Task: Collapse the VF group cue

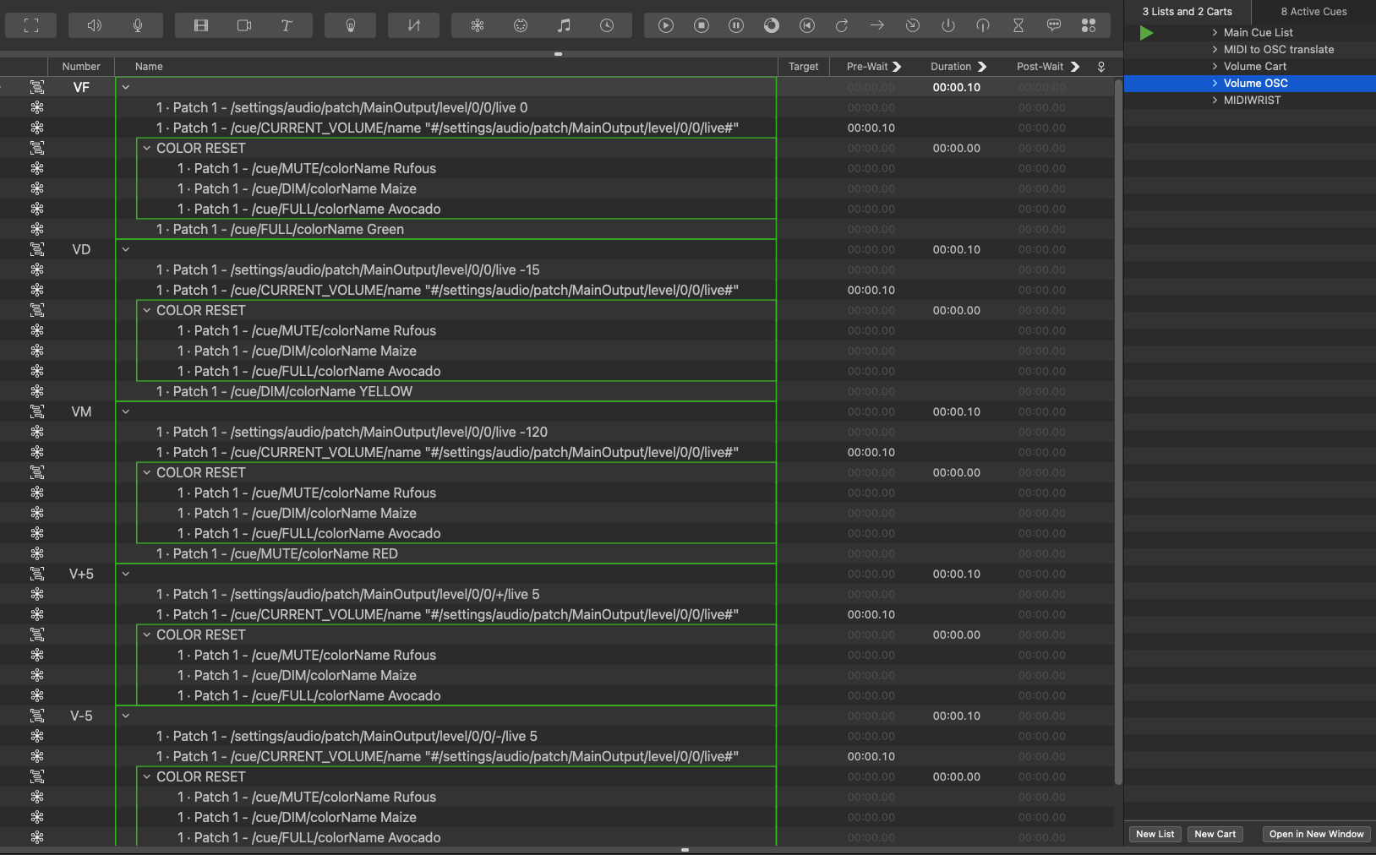Action: [126, 87]
